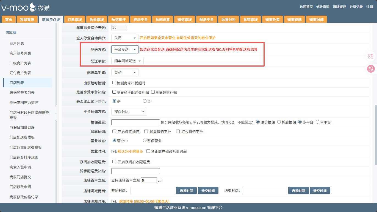Open 微信管理 navigation tab
The width and height of the screenshot is (377, 212).
(x=184, y=19)
